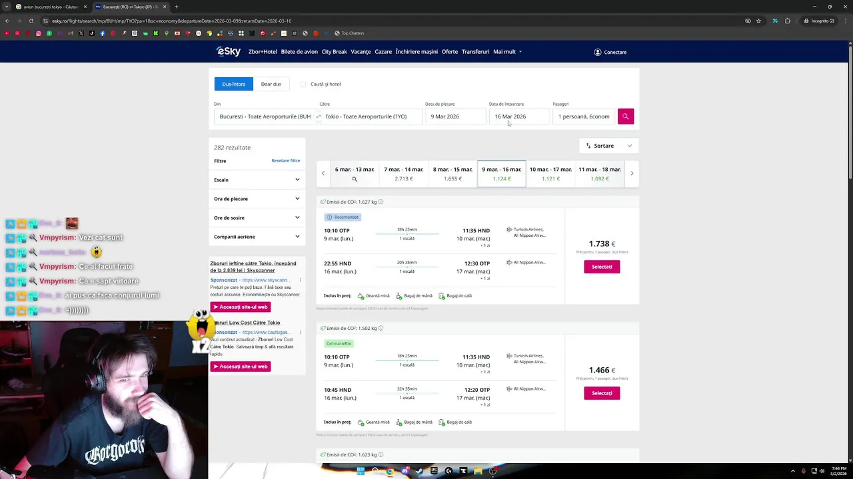This screenshot has width=853, height=479.
Task: Open a new browser tab with plus
Action: coord(176,7)
